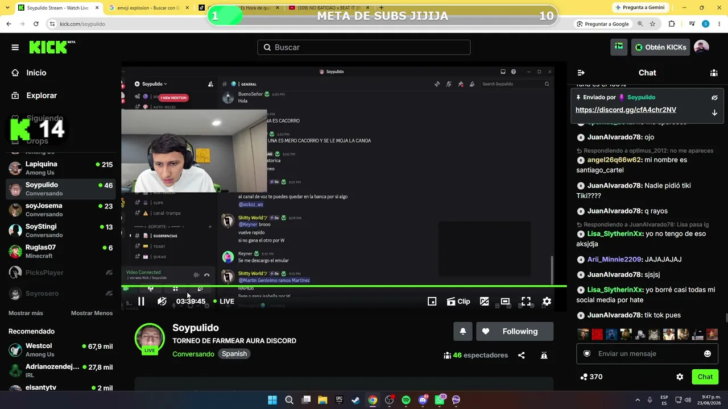Click Pregunta a Gemini button
This screenshot has height=409, width=728.
640,7
